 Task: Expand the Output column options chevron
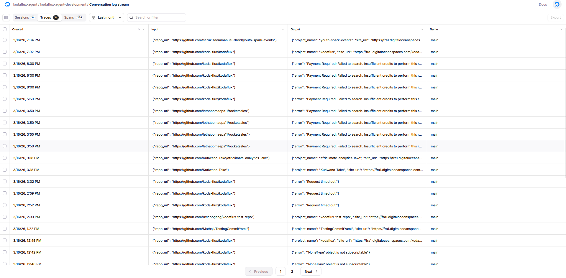pos(422,29)
